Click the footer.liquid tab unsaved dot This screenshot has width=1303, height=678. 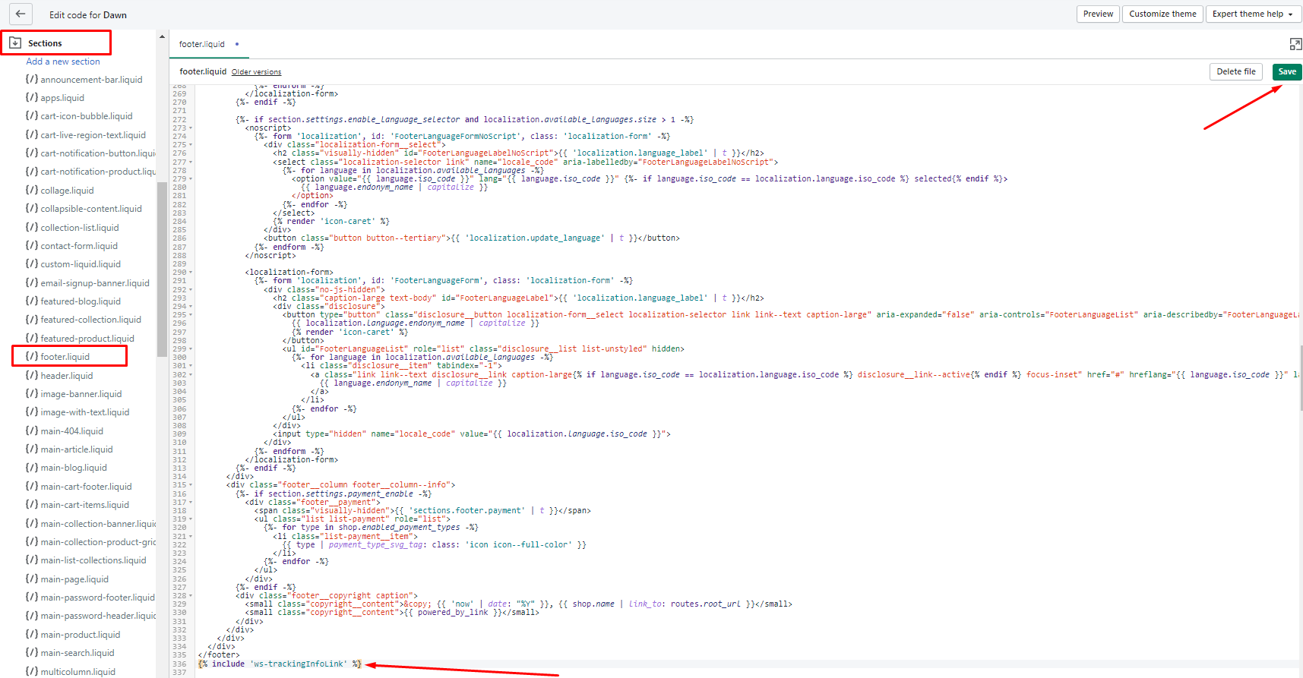coord(237,44)
